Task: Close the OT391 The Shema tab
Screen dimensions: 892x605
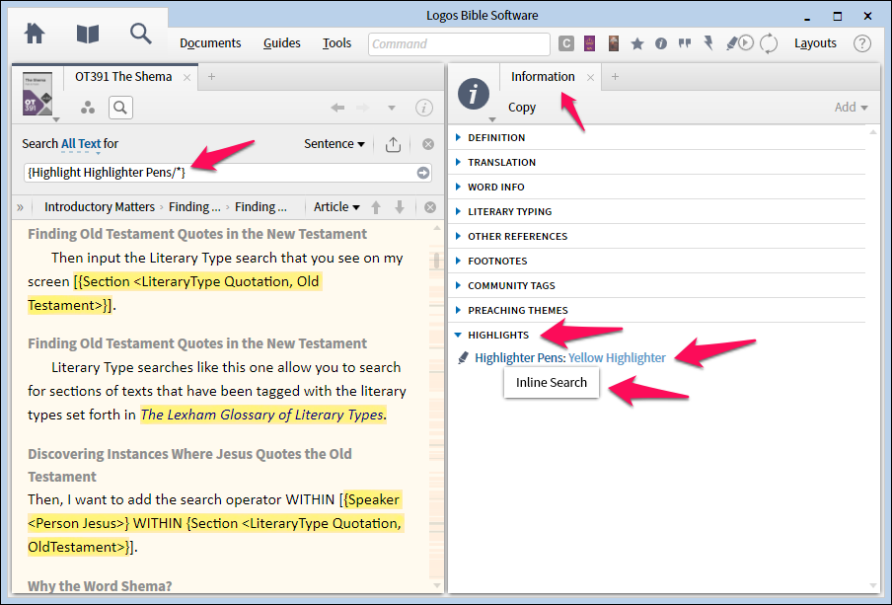Action: point(186,77)
